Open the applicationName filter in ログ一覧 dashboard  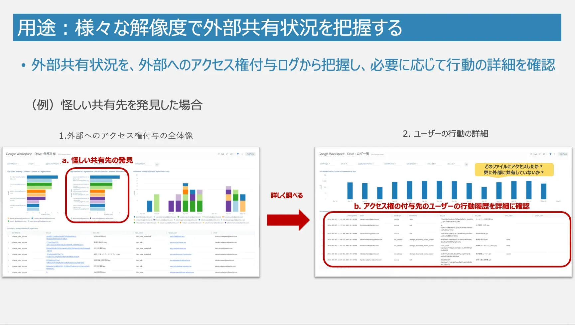365,164
